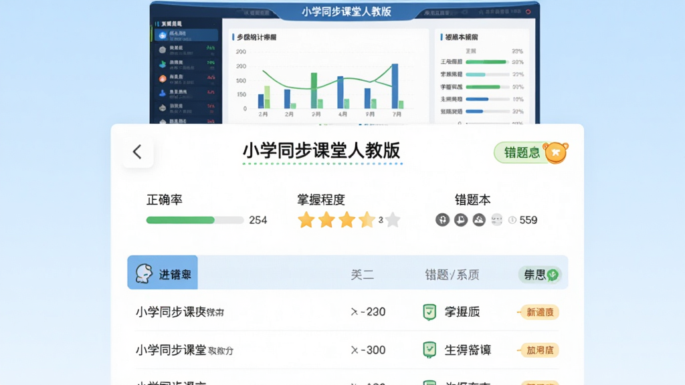Click the green shield check icon in the ✕-230 row
The height and width of the screenshot is (385, 685).
click(429, 312)
